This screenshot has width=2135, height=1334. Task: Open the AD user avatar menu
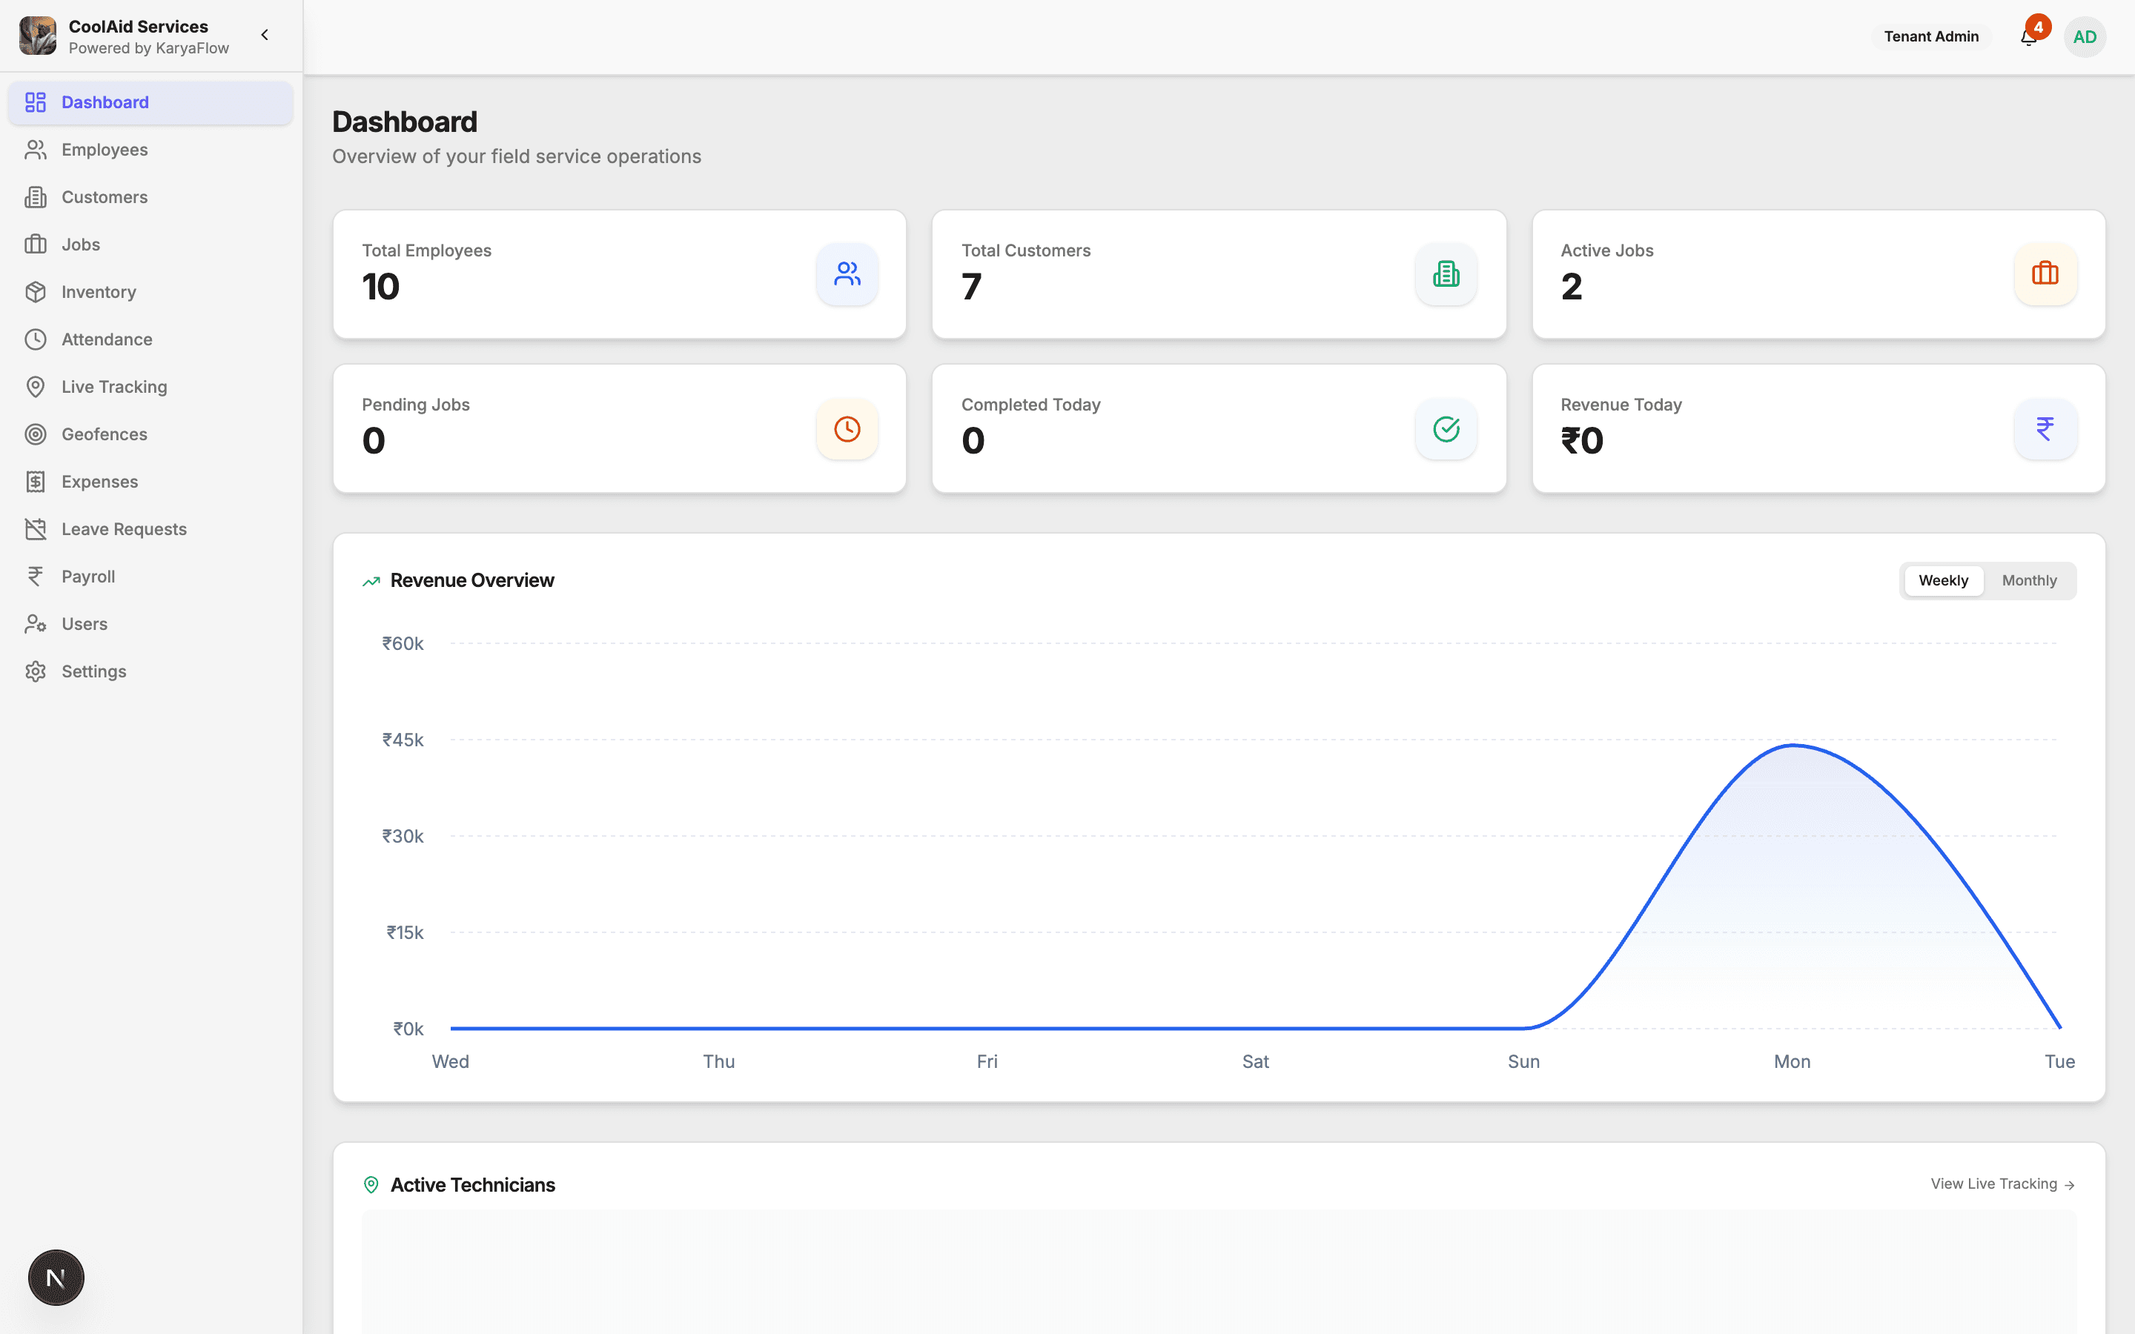point(2085,37)
